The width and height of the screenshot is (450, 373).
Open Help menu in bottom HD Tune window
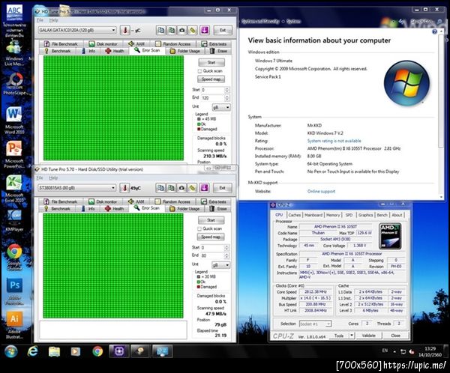coord(53,178)
